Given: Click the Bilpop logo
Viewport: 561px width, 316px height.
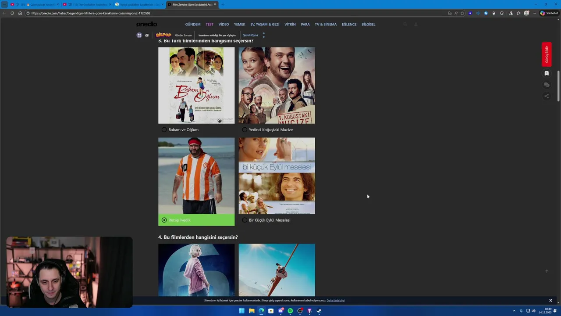Looking at the screenshot, I should tap(163, 35).
